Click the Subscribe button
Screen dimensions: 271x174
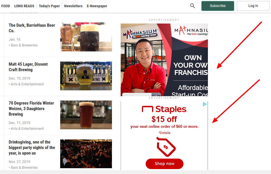point(217,6)
